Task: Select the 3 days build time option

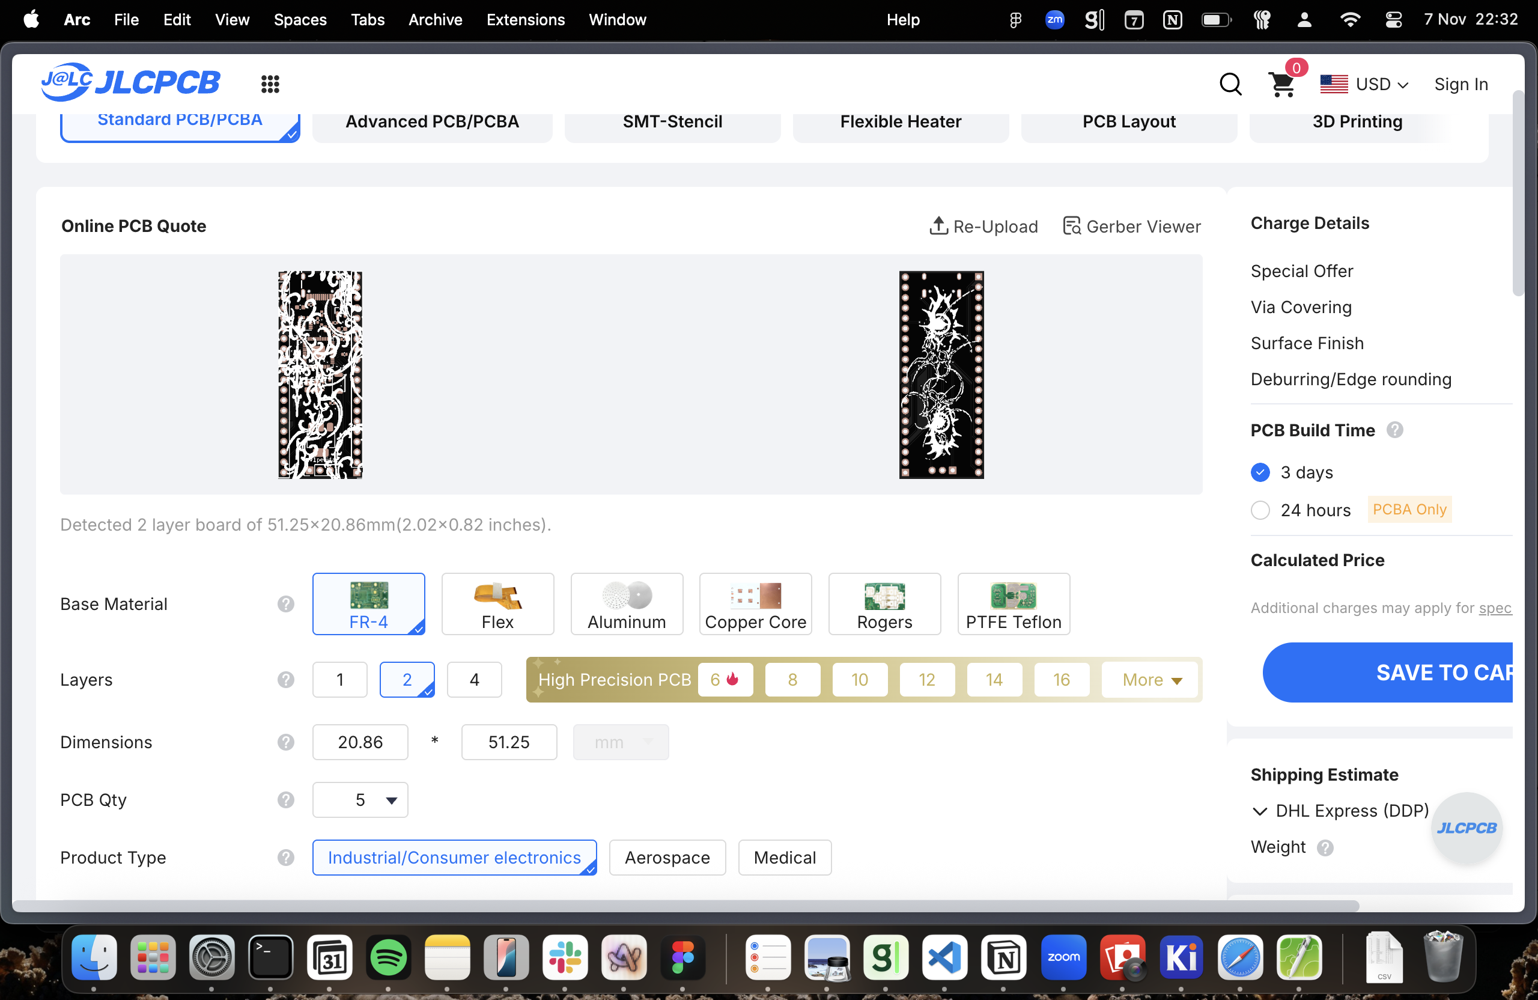Action: 1259,472
